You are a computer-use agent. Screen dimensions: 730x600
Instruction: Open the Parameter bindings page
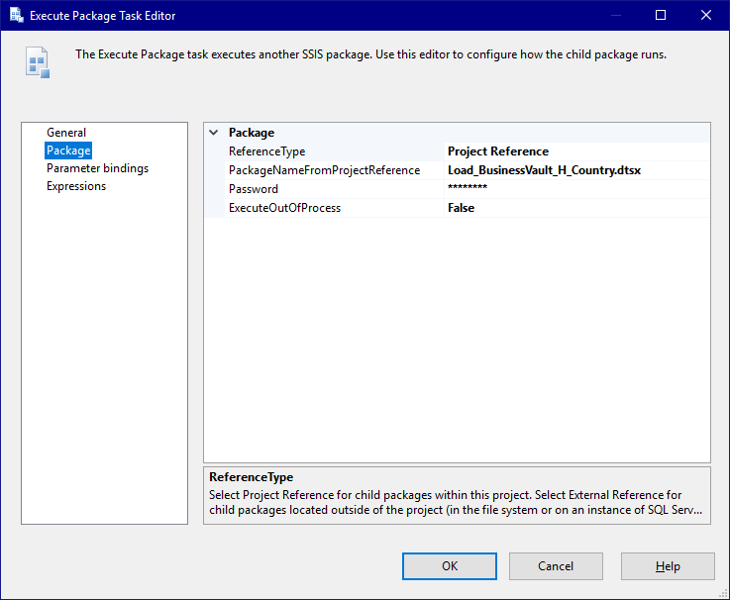tap(97, 168)
